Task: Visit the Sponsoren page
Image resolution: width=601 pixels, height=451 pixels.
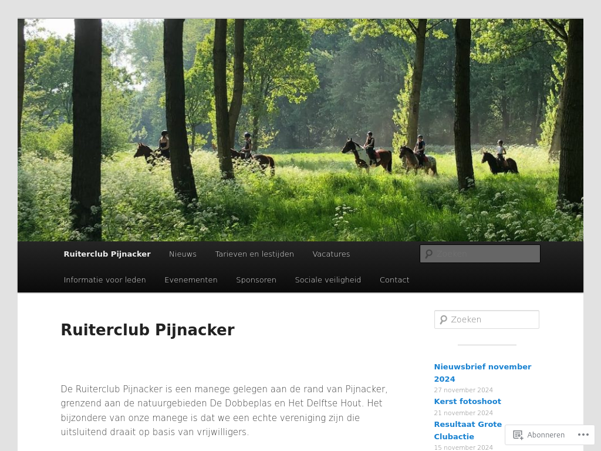Action: tap(256, 280)
